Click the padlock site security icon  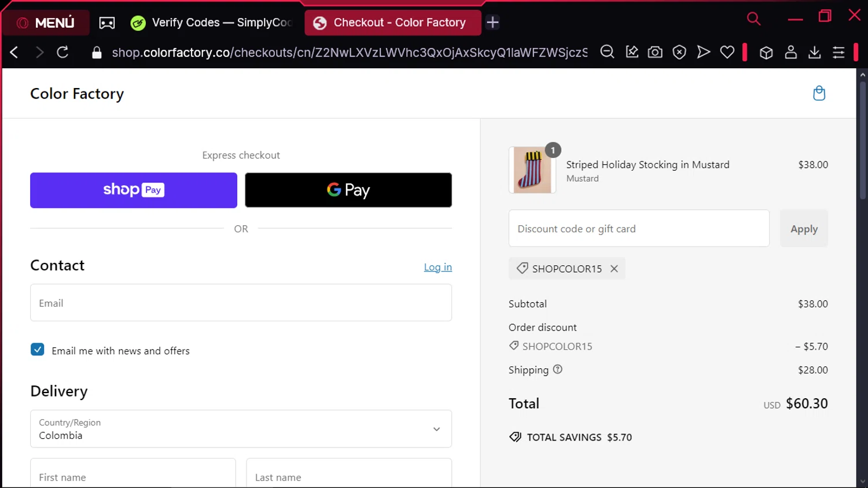click(97, 53)
